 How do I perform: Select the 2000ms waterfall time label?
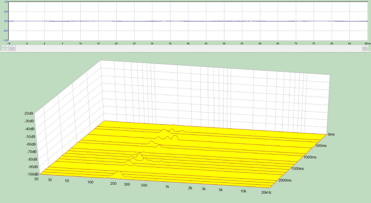[x=285, y=180]
